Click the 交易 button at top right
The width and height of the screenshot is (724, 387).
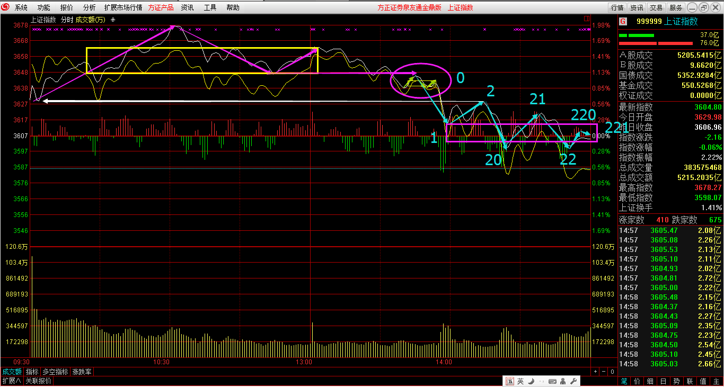[656, 7]
